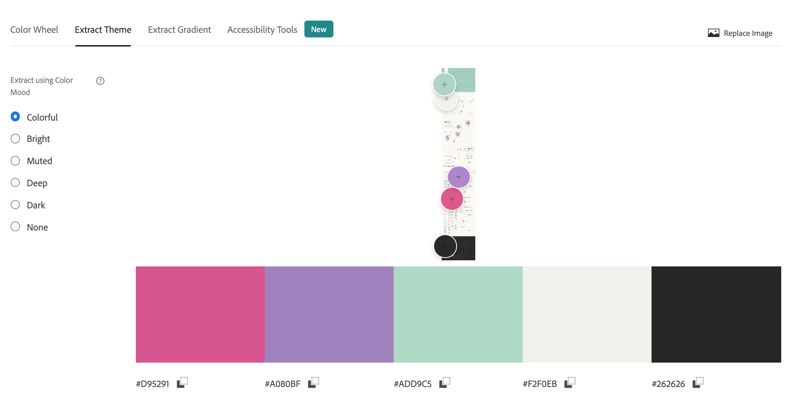Image resolution: width=798 pixels, height=400 pixels.
Task: Open the Accessibility Tools tab
Action: (262, 30)
